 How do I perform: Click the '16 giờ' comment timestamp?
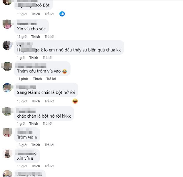(22, 145)
